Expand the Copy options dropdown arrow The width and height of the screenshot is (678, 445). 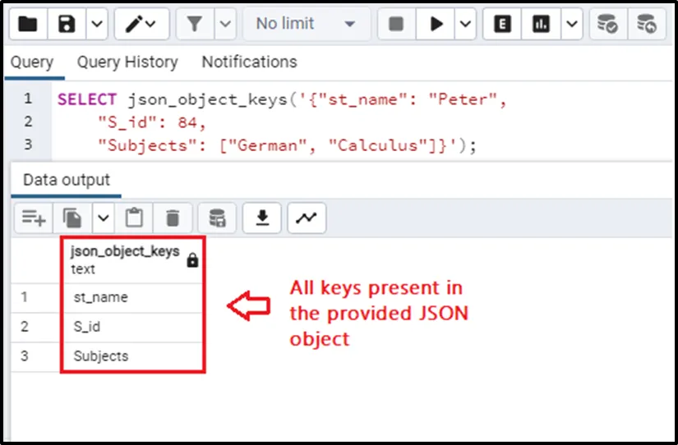103,218
